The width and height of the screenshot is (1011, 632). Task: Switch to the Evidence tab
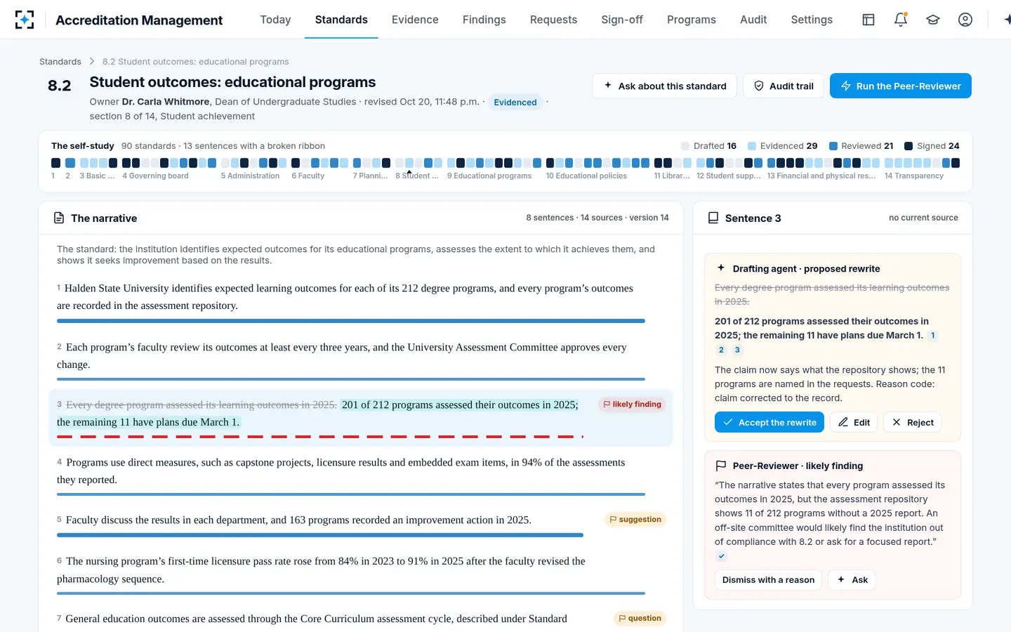[x=415, y=20]
